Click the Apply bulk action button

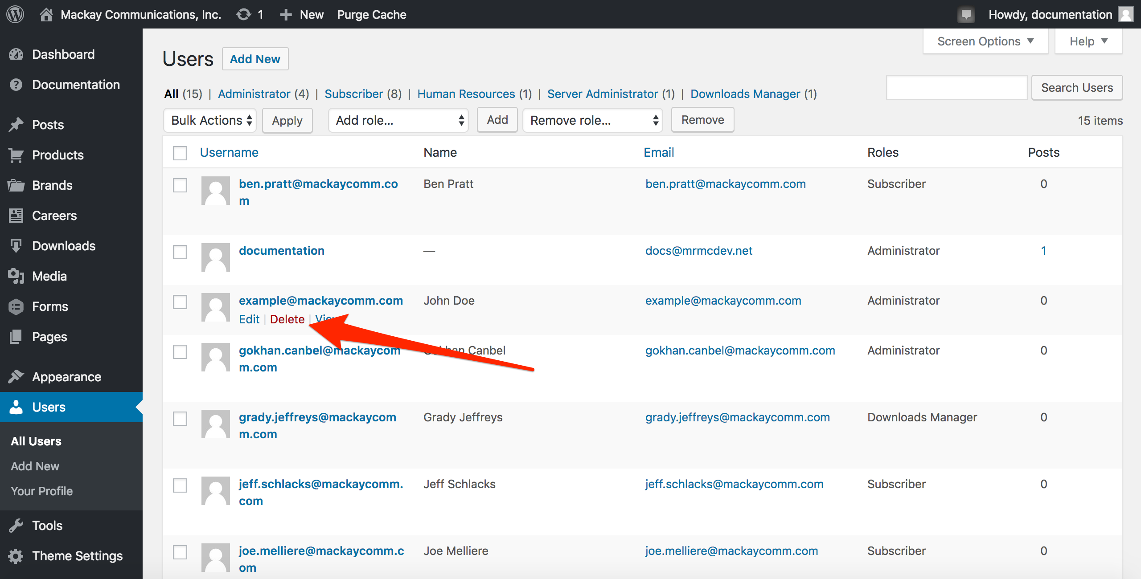click(x=287, y=120)
